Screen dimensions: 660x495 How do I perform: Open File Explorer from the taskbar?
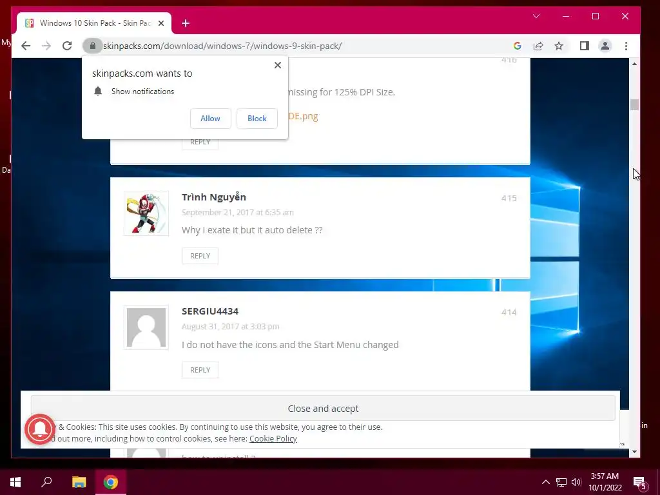pyautogui.click(x=79, y=482)
